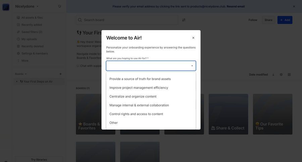Click the Share button

pyautogui.click(x=268, y=20)
